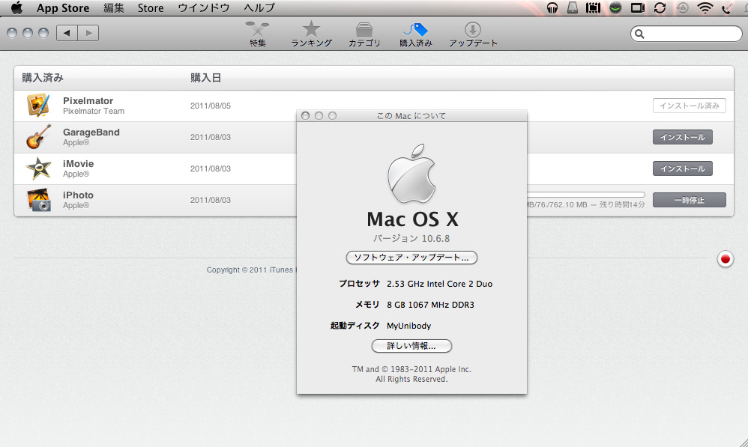Screen dimensions: 748x447
Task: Click the Pixelmator Team developer name
Action: click(94, 111)
